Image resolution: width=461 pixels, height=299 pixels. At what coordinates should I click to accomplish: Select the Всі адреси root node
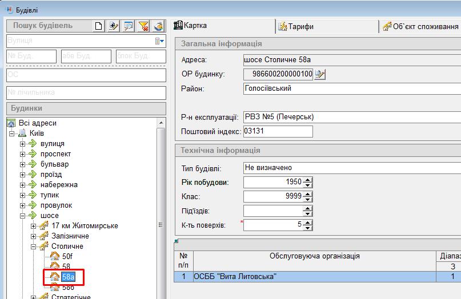point(31,123)
